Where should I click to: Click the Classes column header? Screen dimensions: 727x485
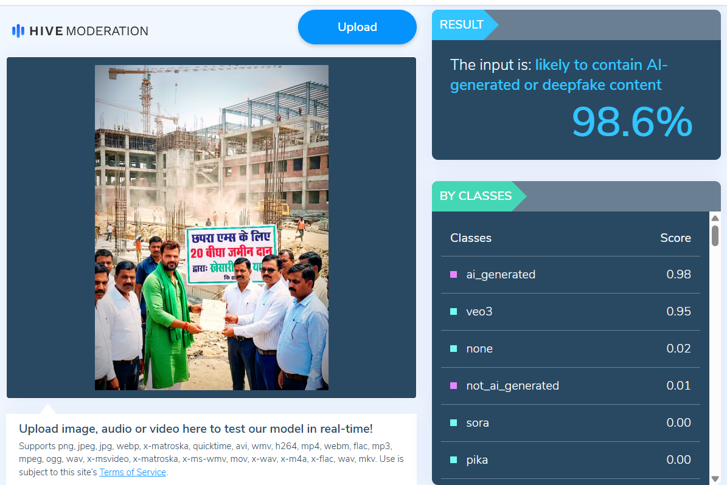coord(471,238)
